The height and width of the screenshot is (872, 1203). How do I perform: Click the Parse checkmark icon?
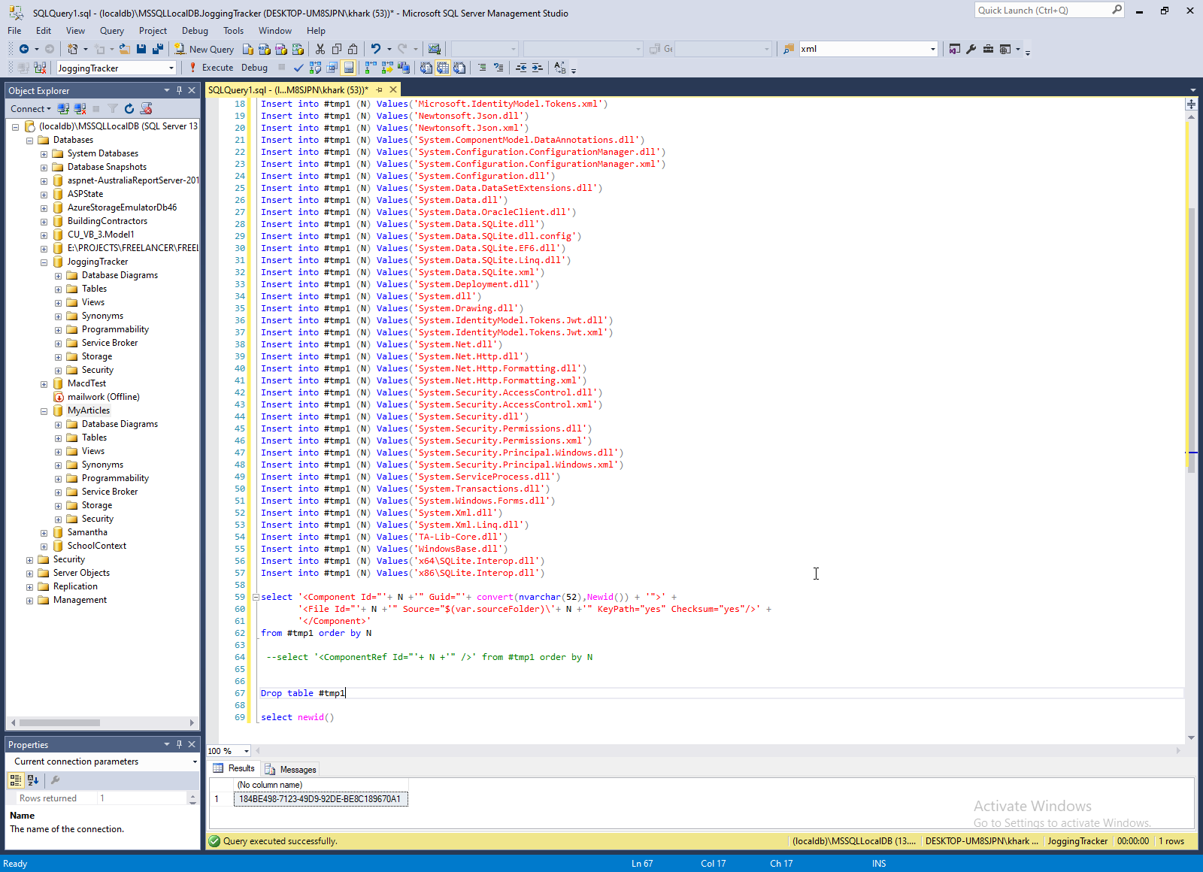pos(298,68)
